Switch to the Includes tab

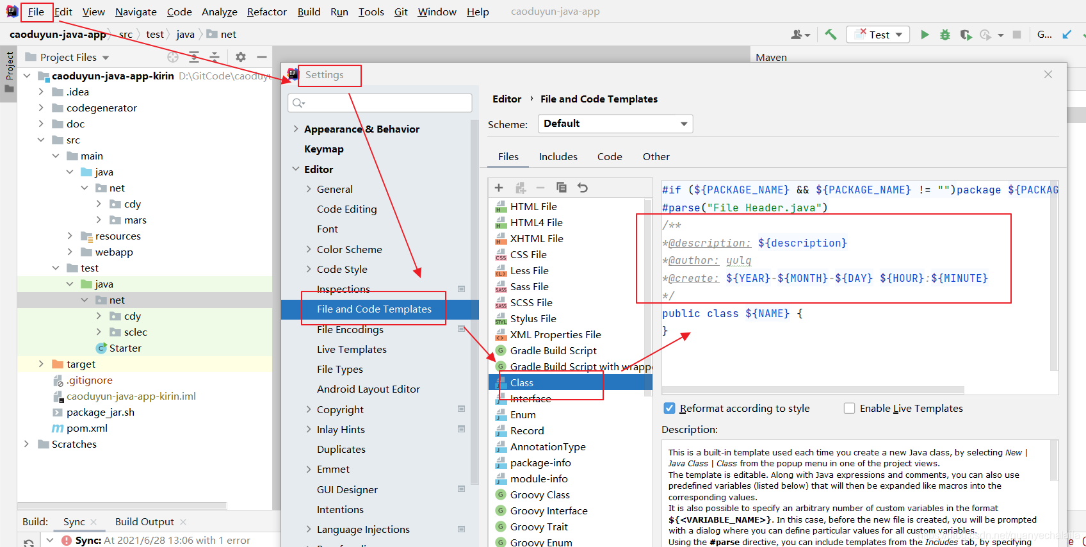point(558,156)
